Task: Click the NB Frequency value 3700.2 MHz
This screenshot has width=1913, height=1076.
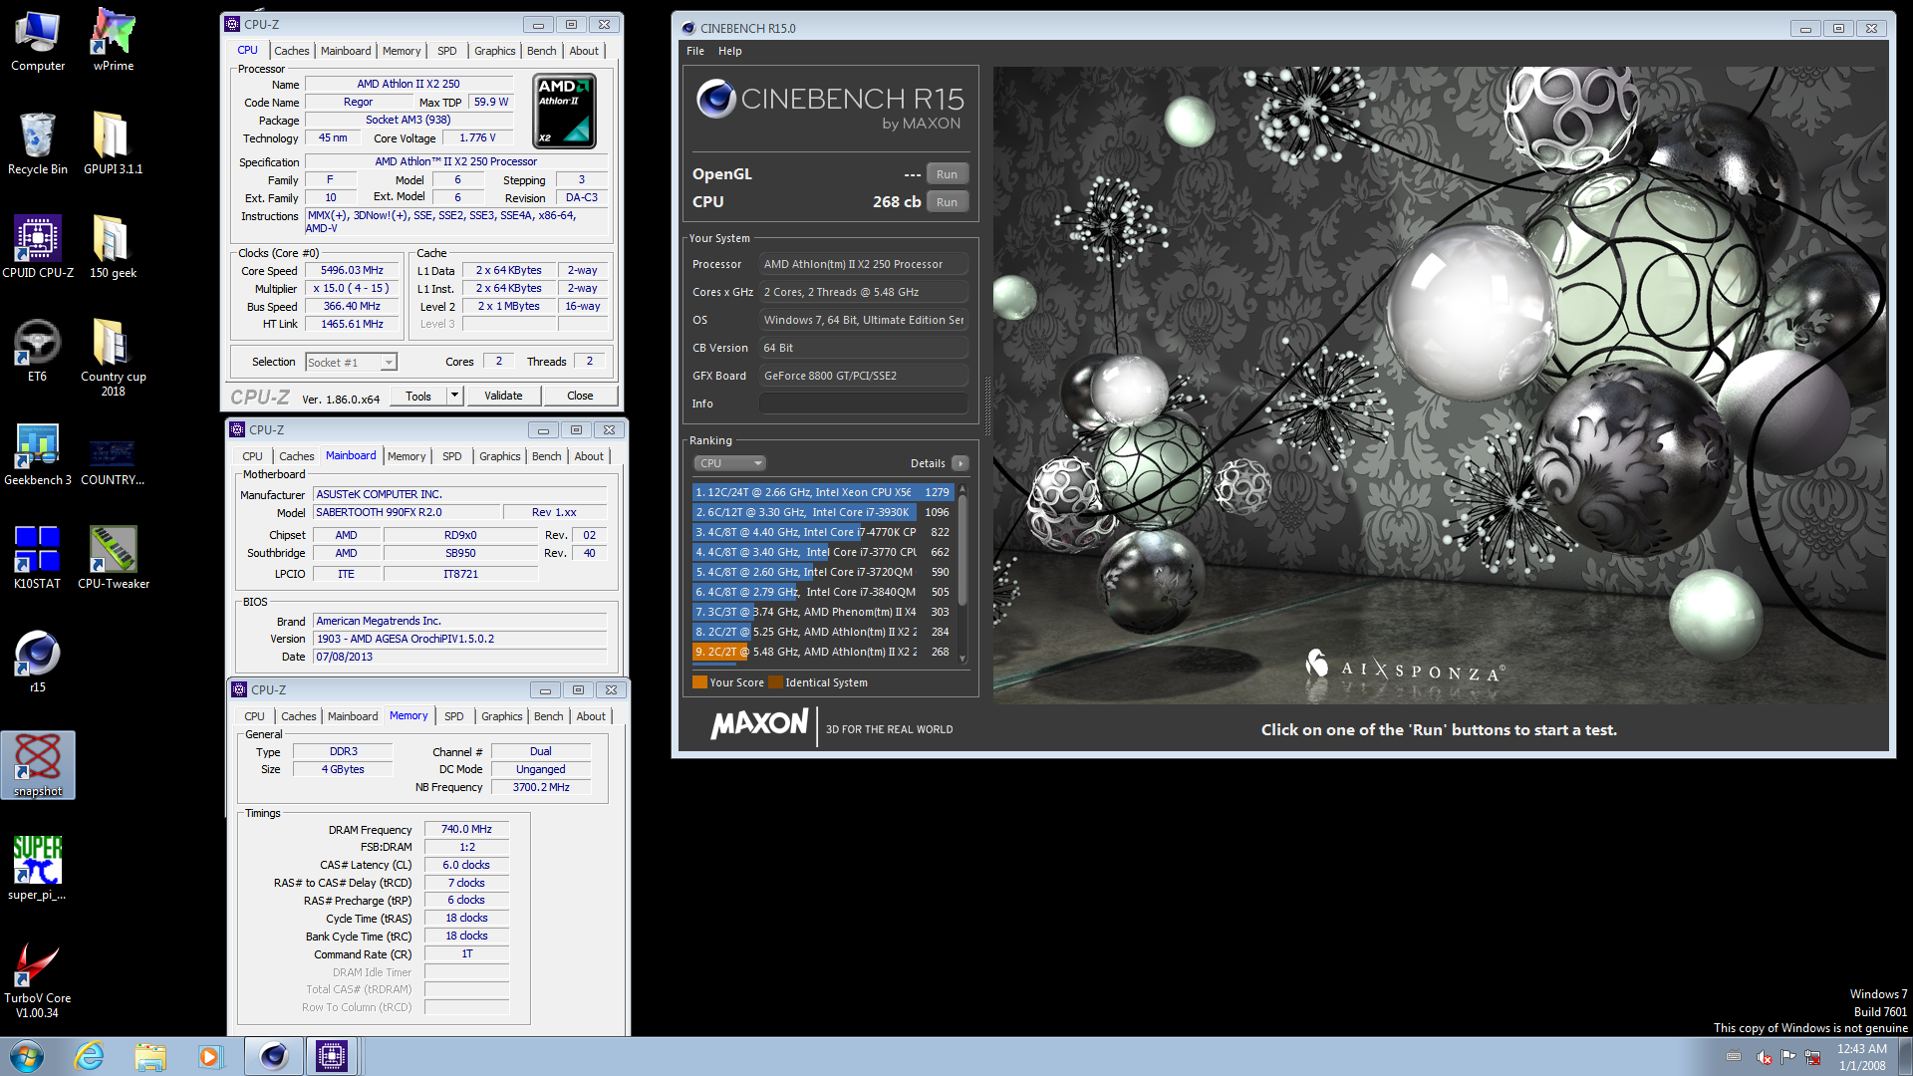Action: tap(541, 787)
